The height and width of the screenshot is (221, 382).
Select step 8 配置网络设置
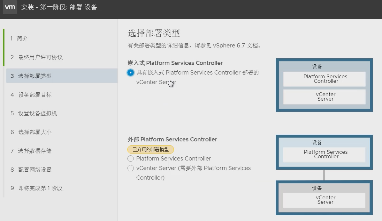35,170
